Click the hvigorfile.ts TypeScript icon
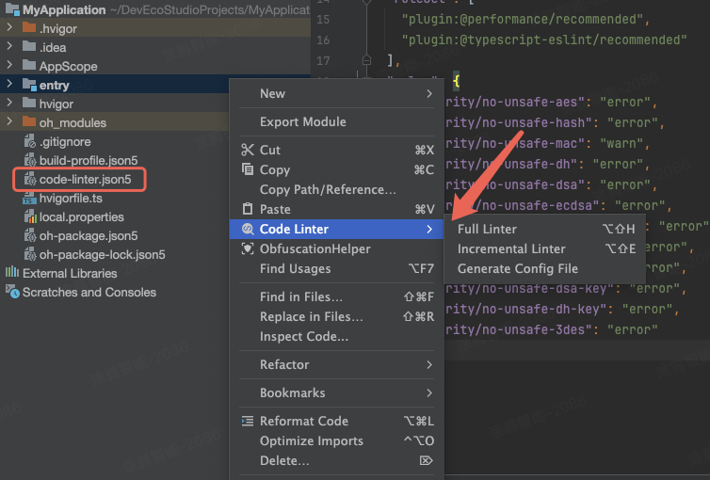 click(x=29, y=199)
